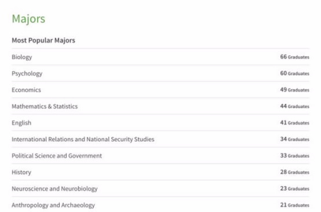The width and height of the screenshot is (321, 212).
Task: Select the English major link
Action: pos(21,123)
